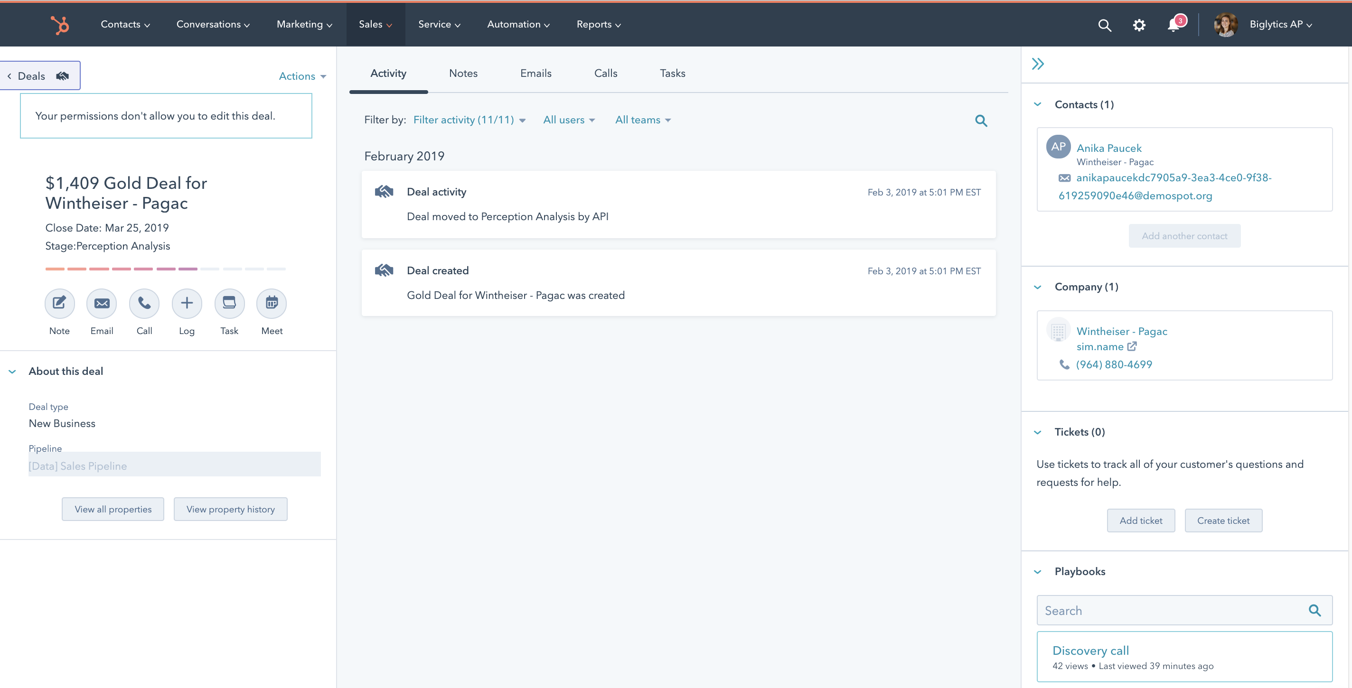Collapse the Contacts (1) section
Screen dimensions: 1352x688
pyautogui.click(x=1037, y=104)
